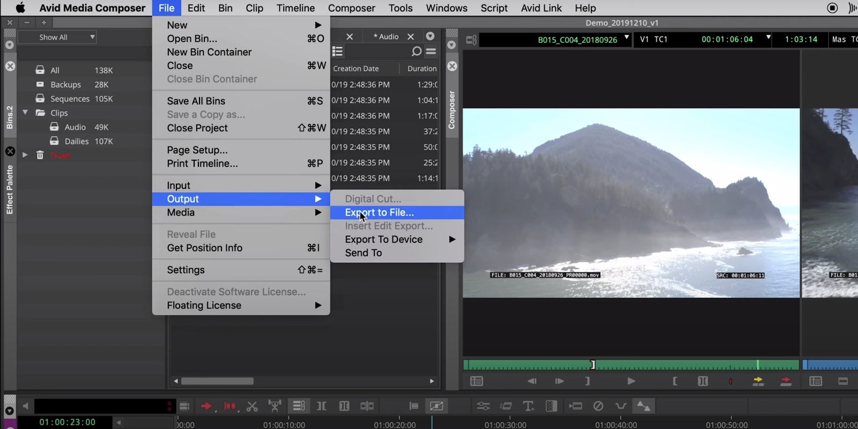Click the Mark Clip button
This screenshot has width=858, height=429.
pyautogui.click(x=702, y=381)
